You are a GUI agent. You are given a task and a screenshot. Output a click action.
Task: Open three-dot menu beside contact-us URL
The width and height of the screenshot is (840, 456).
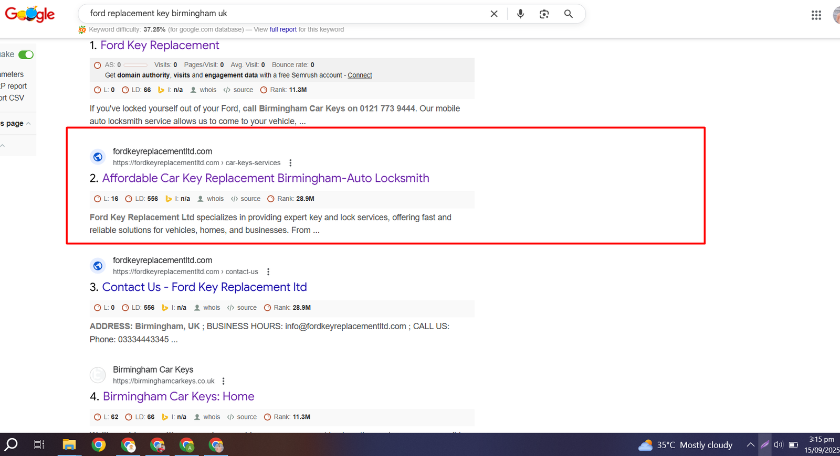[268, 272]
